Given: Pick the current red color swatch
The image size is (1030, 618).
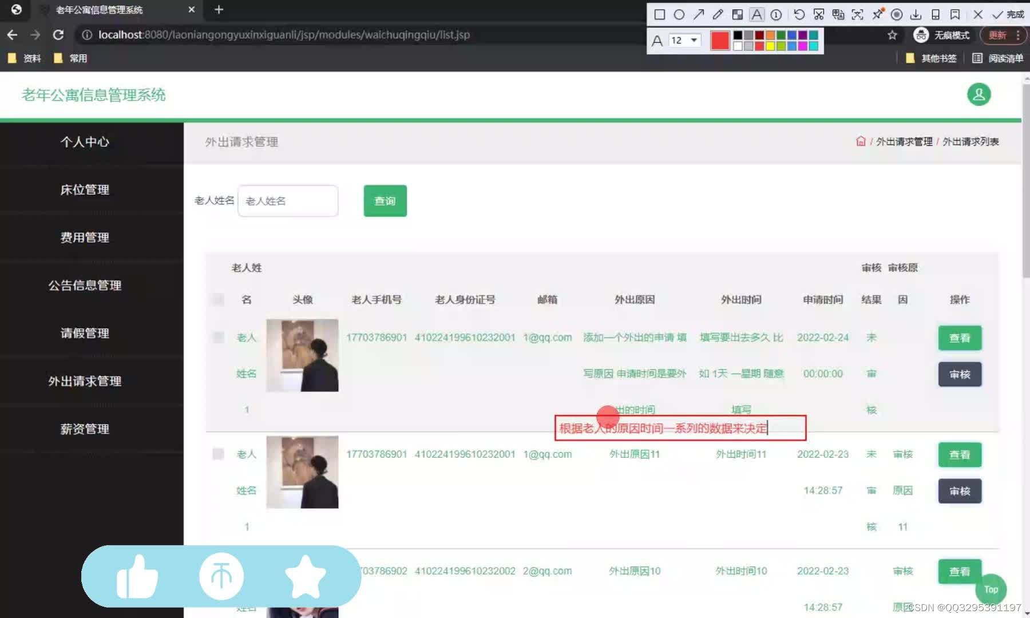Looking at the screenshot, I should point(720,40).
